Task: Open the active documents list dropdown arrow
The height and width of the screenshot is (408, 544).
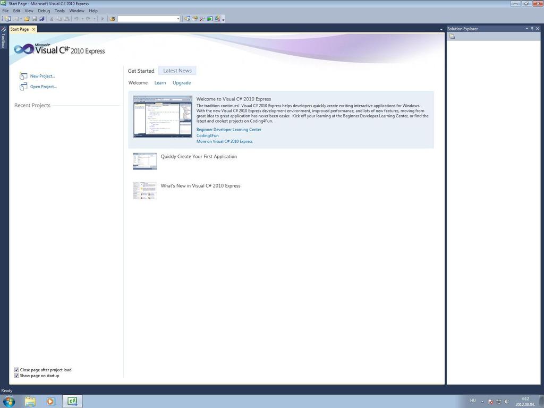Action: [x=441, y=30]
